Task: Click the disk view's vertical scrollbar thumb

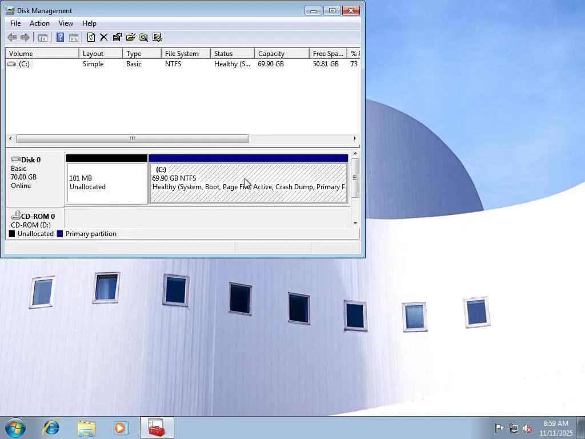Action: point(355,178)
